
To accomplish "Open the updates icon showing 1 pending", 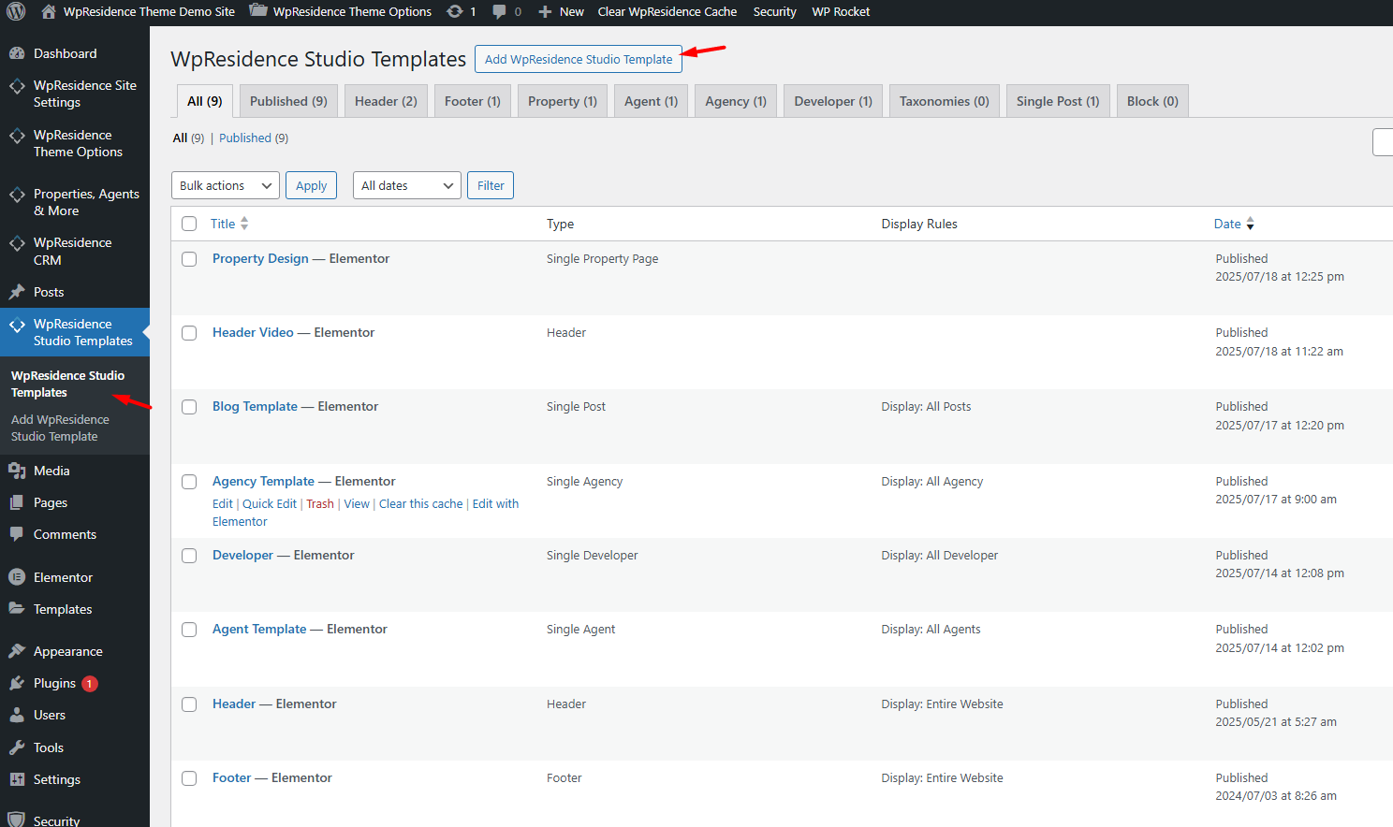I will click(454, 11).
